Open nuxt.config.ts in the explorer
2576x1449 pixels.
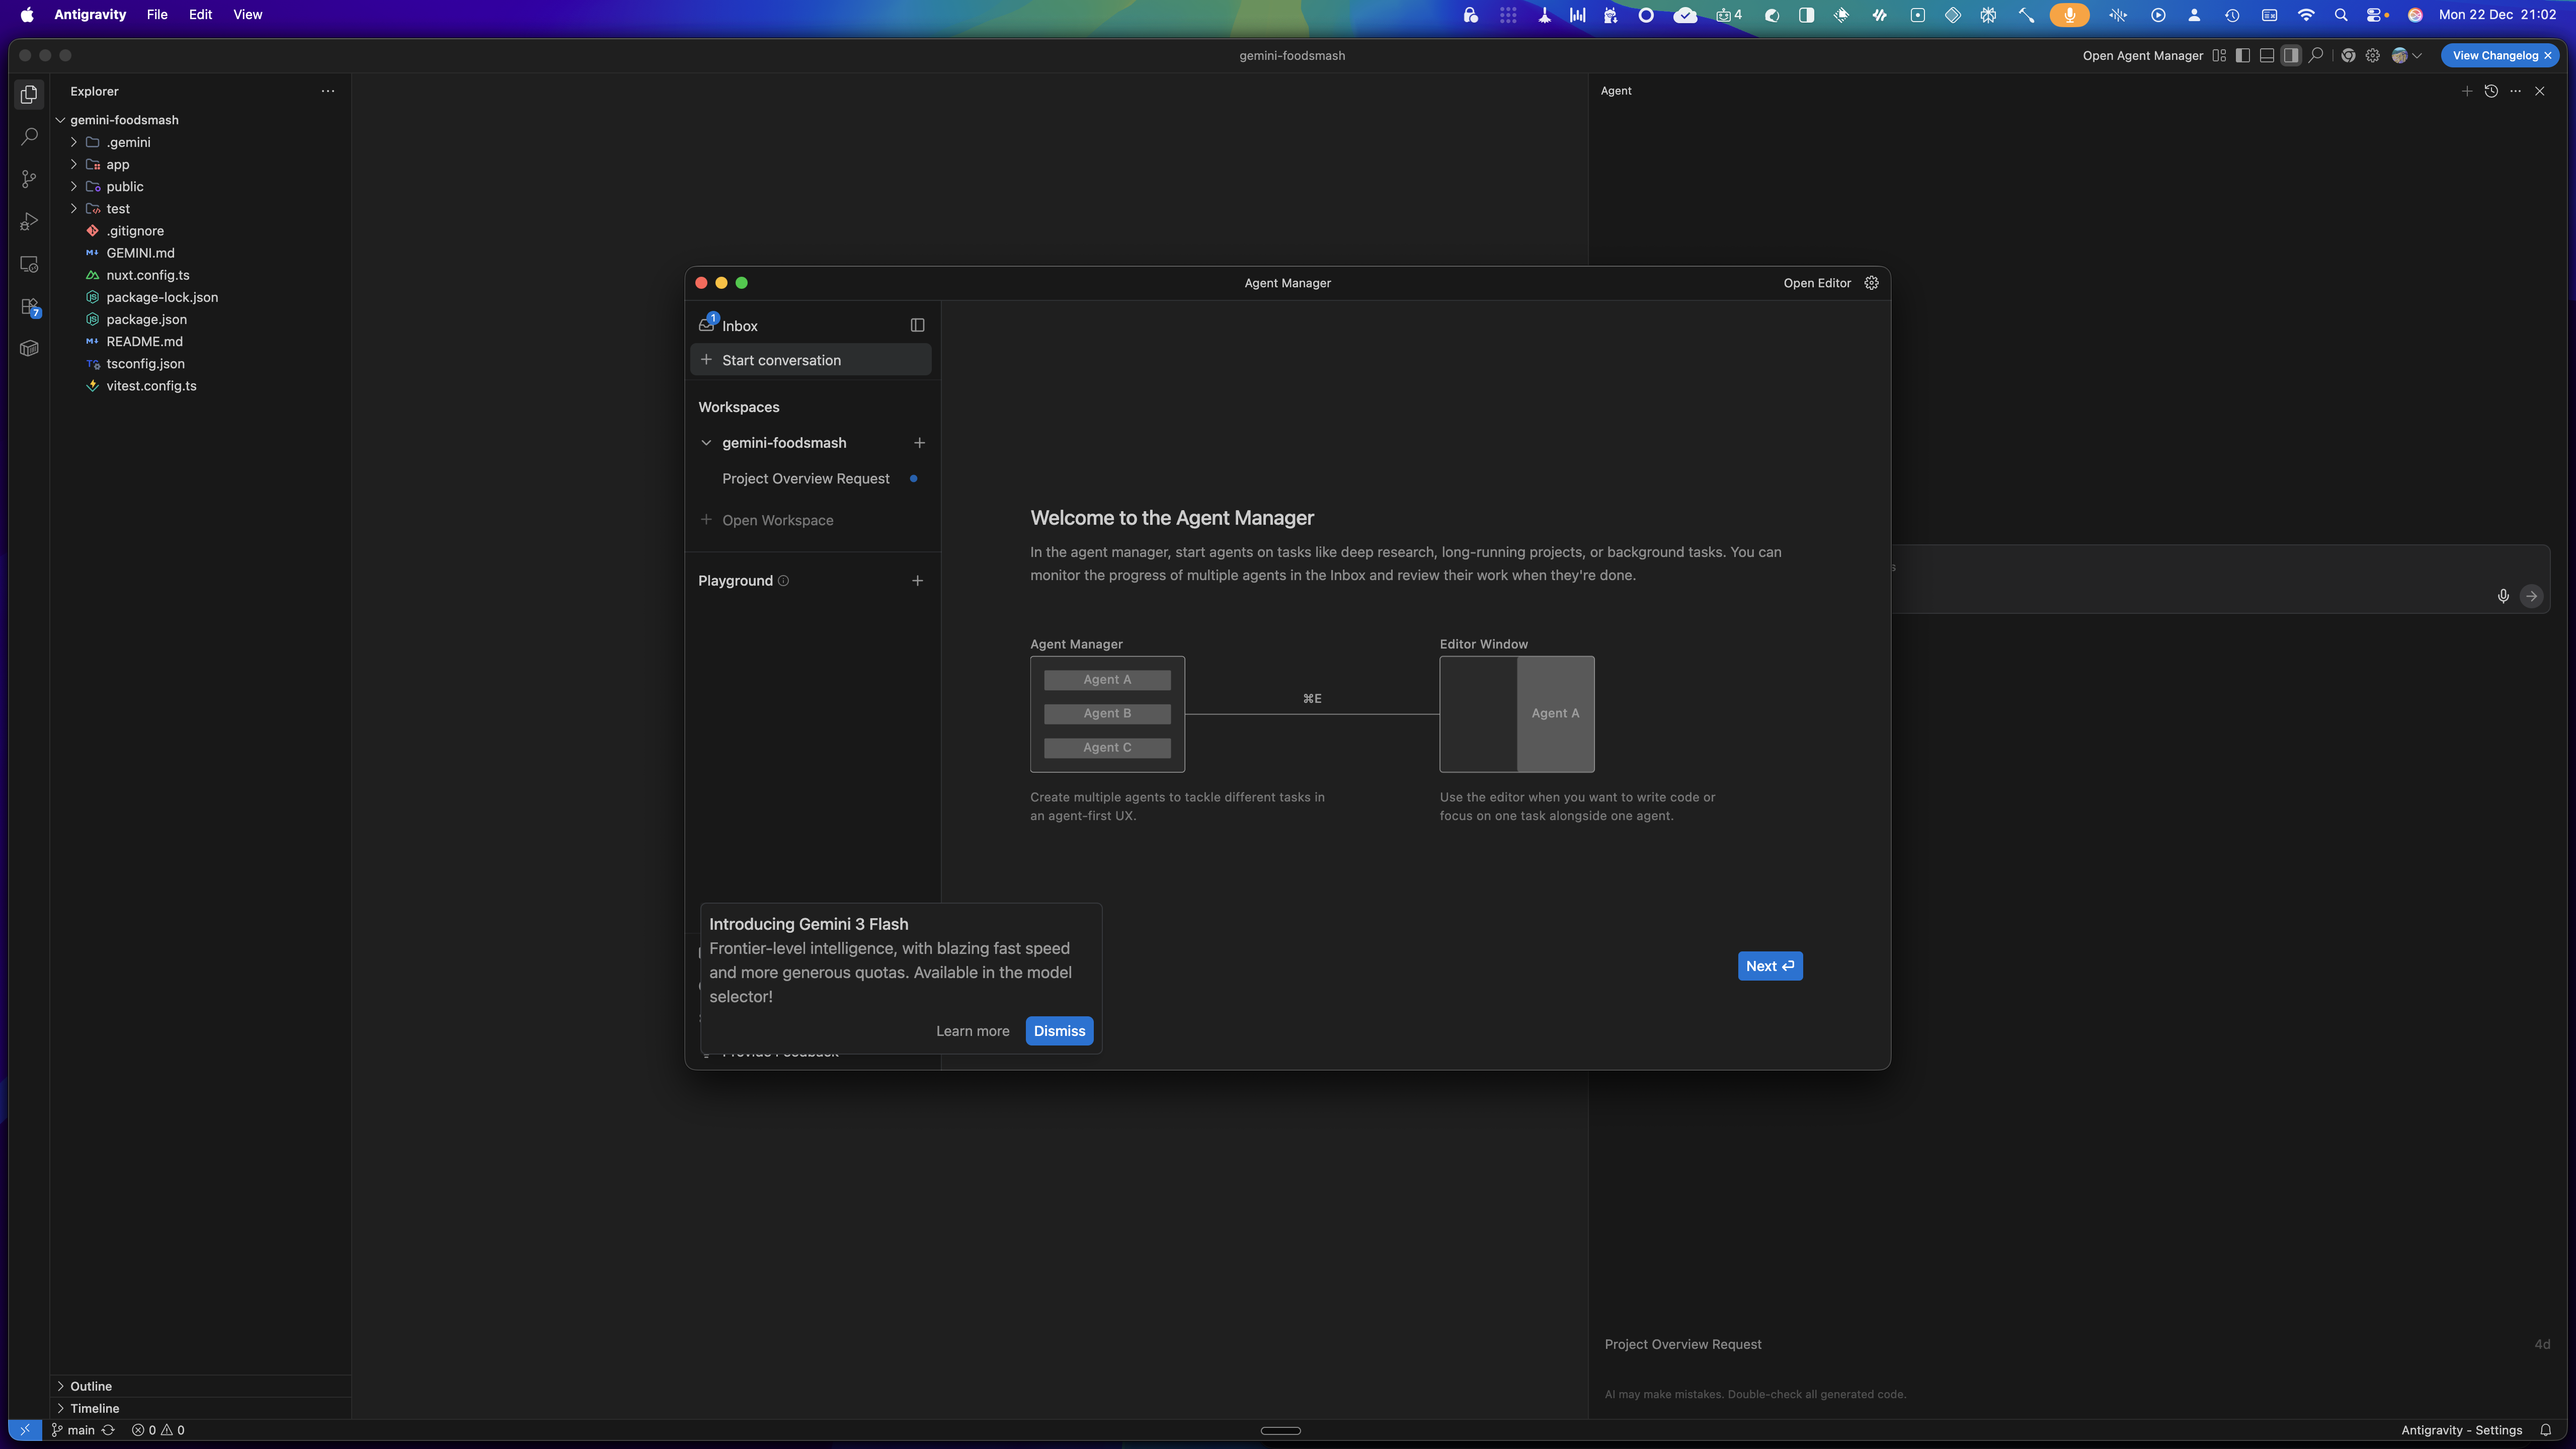point(148,275)
